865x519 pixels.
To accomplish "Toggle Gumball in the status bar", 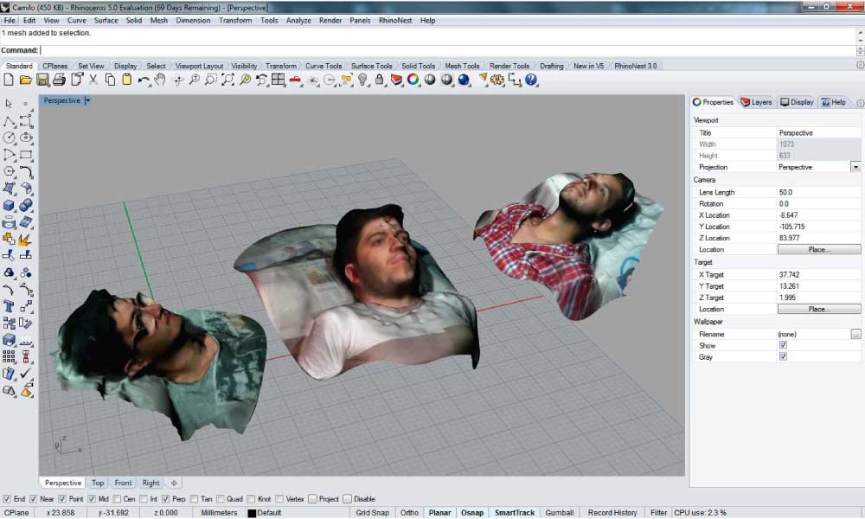I will pyautogui.click(x=559, y=513).
